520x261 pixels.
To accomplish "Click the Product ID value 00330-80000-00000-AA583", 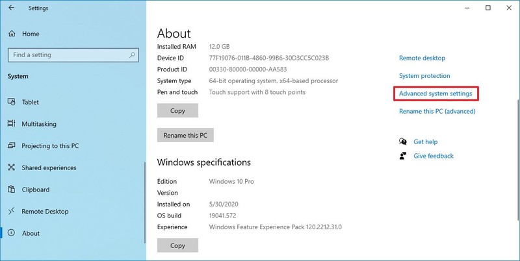I will click(248, 69).
